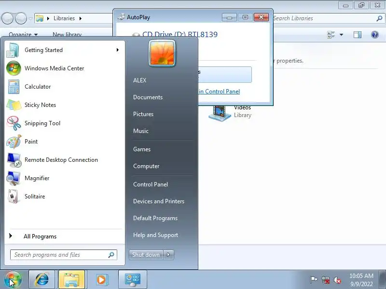Open Default Programs
The width and height of the screenshot is (386, 289).
coord(155,218)
